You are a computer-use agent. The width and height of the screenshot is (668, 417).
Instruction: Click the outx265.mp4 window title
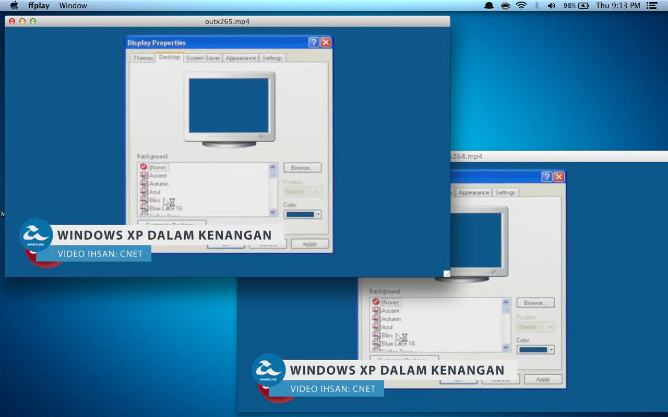(x=228, y=21)
